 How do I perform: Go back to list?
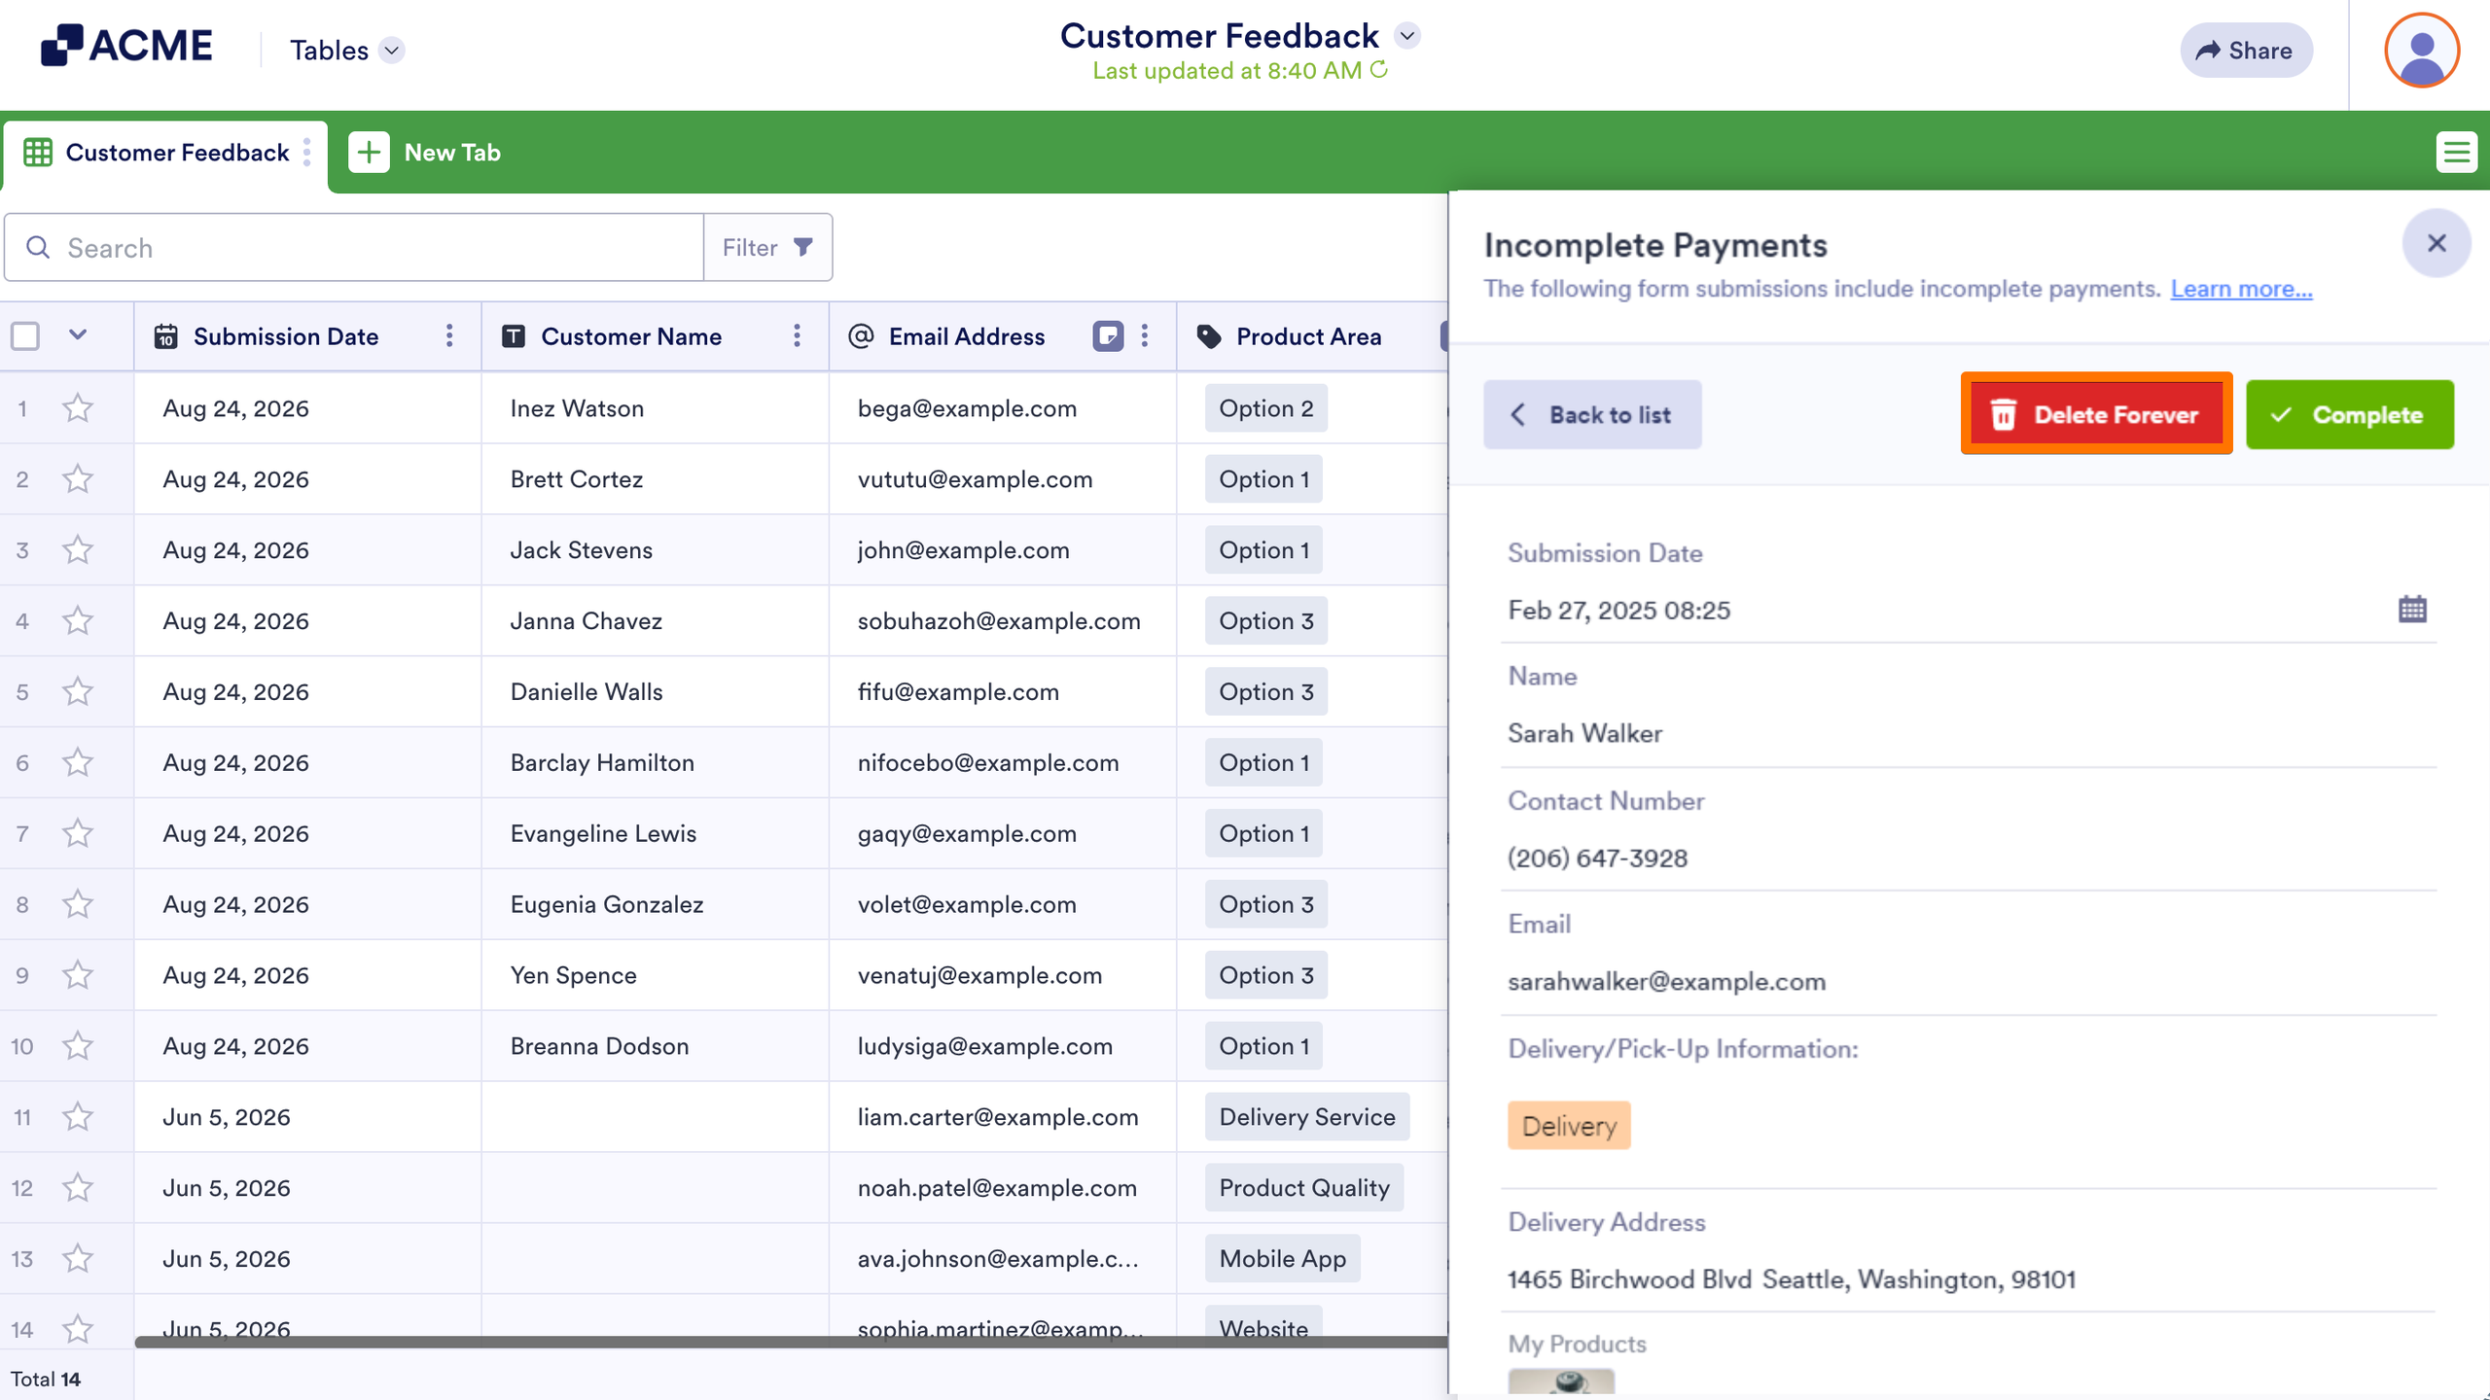click(x=1592, y=415)
